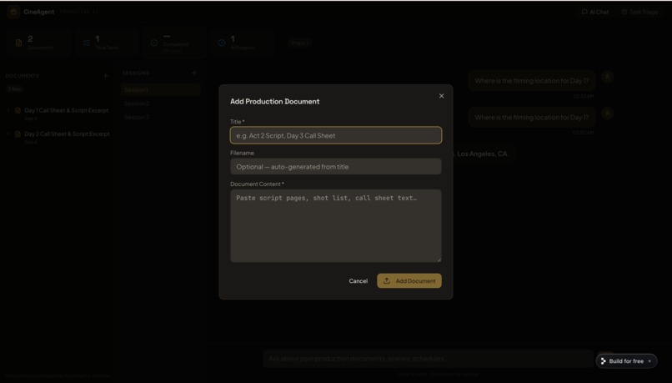Click the CineAgent logo icon

(x=13, y=12)
